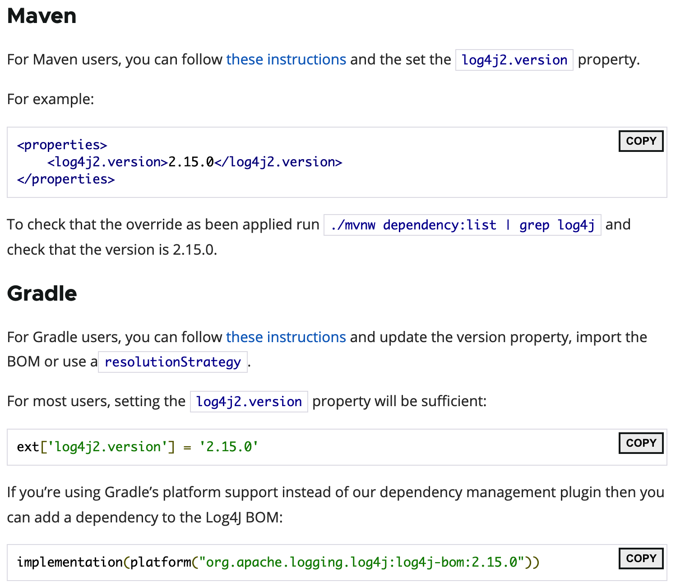Image resolution: width=685 pixels, height=586 pixels.
Task: Click inline code log4j2.version in Maven paragraph
Action: click(x=514, y=60)
